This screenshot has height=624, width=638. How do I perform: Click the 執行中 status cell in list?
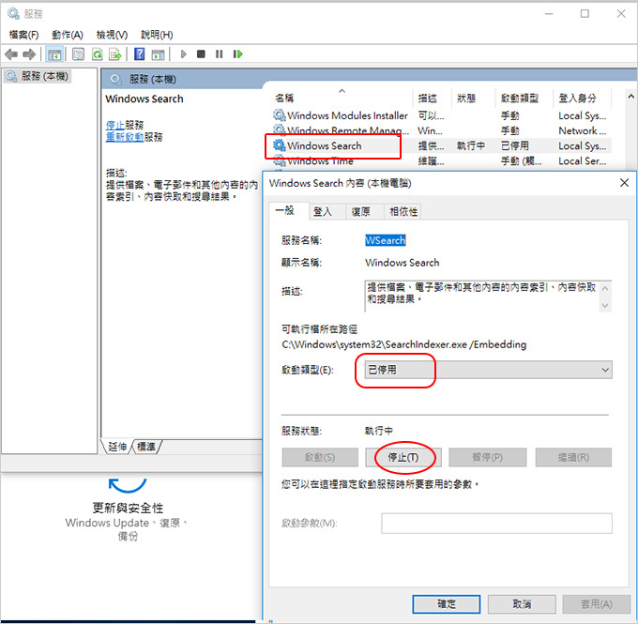click(x=471, y=145)
